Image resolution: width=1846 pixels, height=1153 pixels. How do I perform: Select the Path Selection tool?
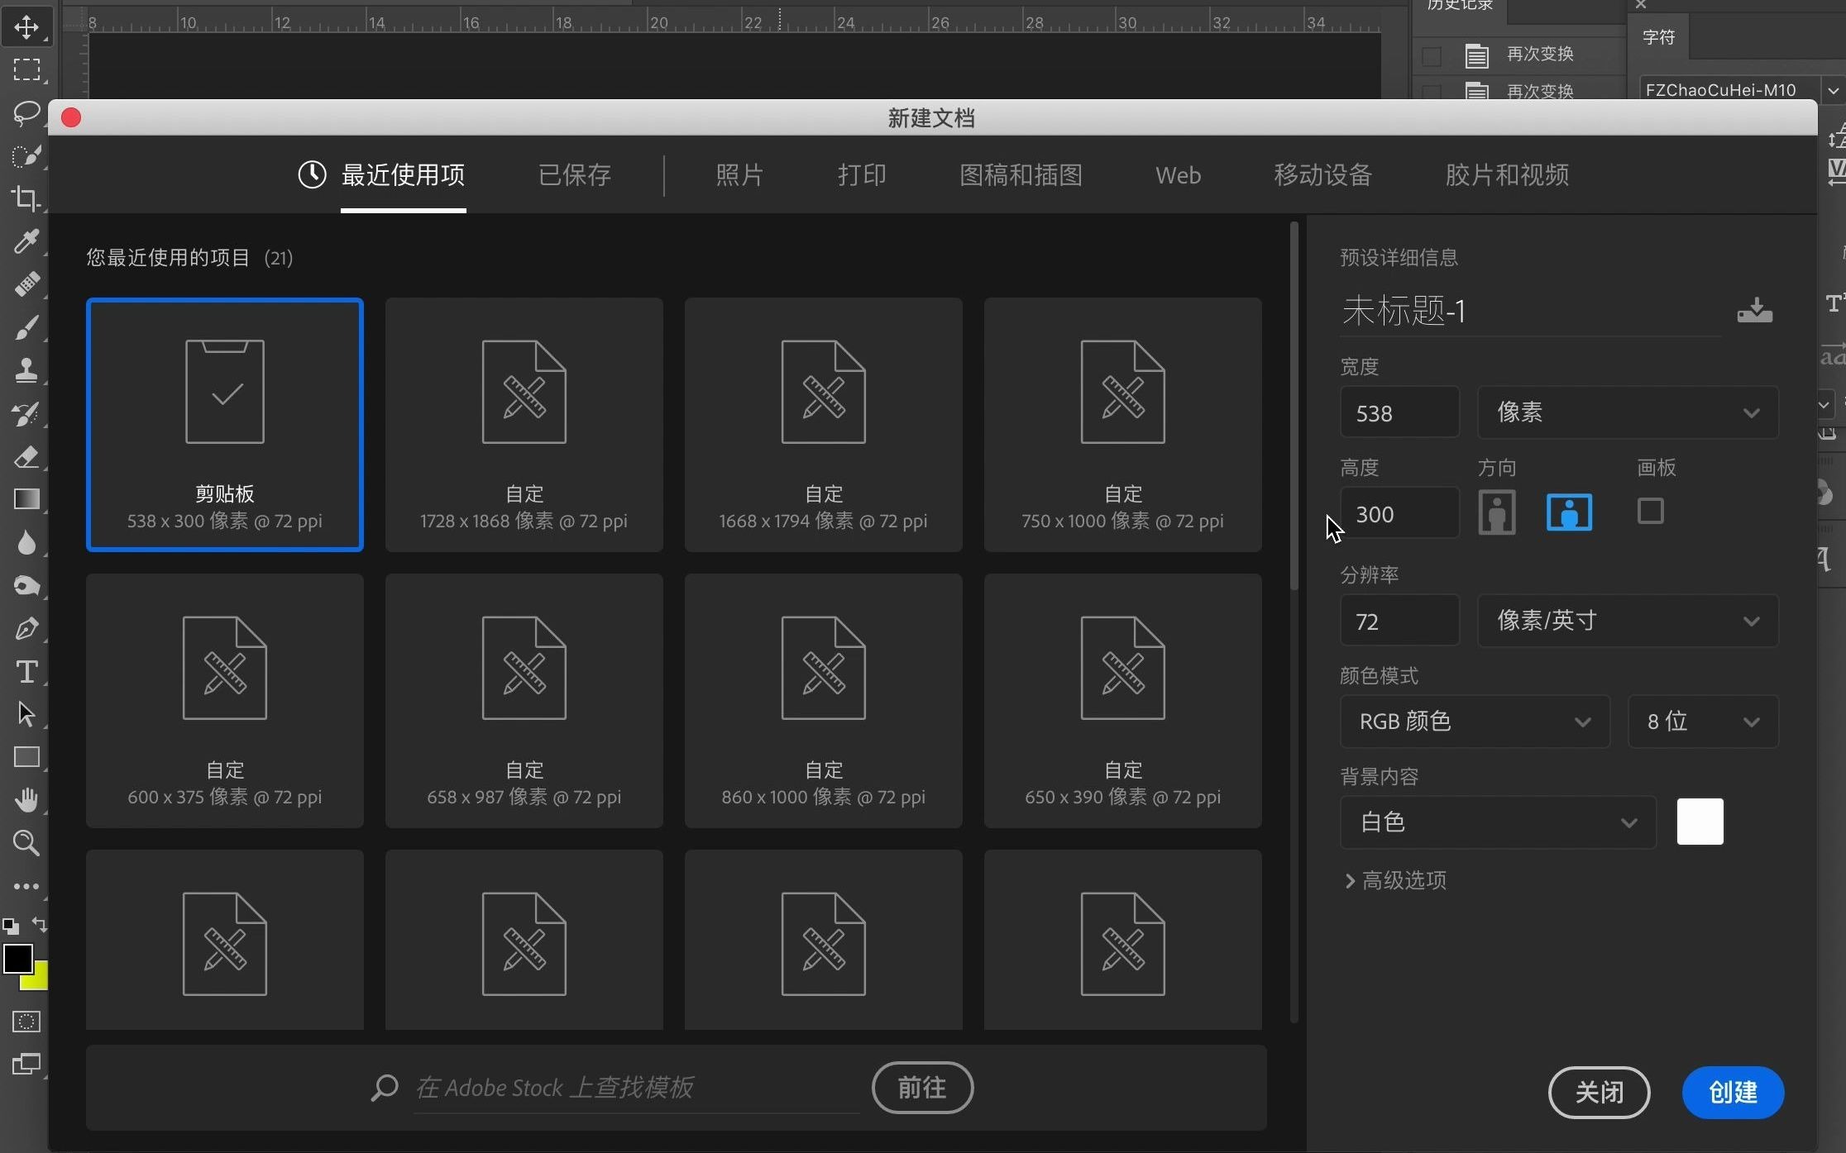click(26, 714)
